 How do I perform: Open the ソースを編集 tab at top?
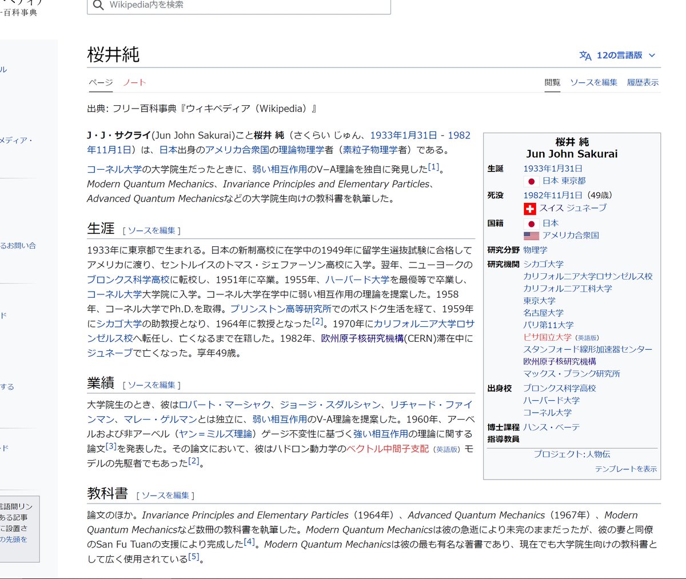point(593,82)
